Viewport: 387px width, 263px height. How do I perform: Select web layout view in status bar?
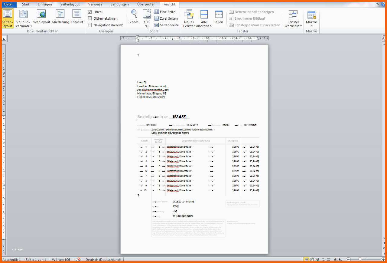coord(317,260)
